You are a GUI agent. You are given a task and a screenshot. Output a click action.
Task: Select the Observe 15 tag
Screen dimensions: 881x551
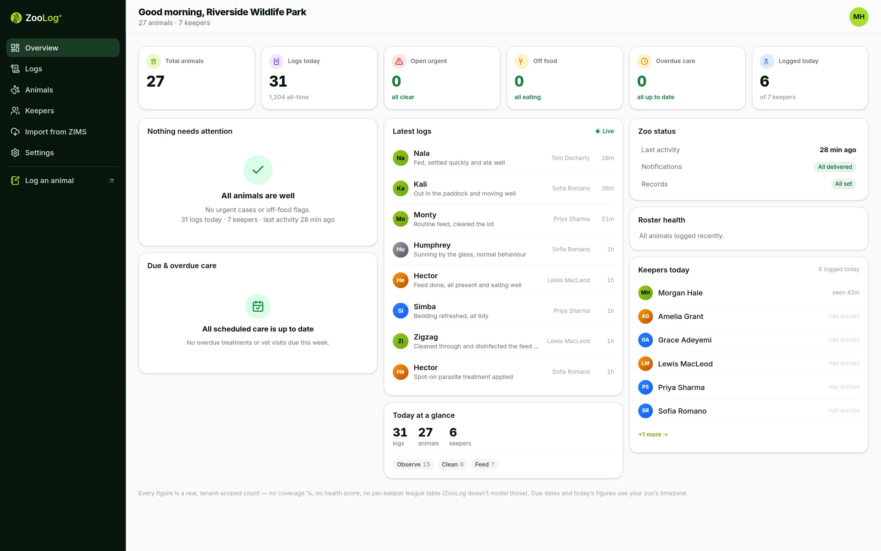413,464
